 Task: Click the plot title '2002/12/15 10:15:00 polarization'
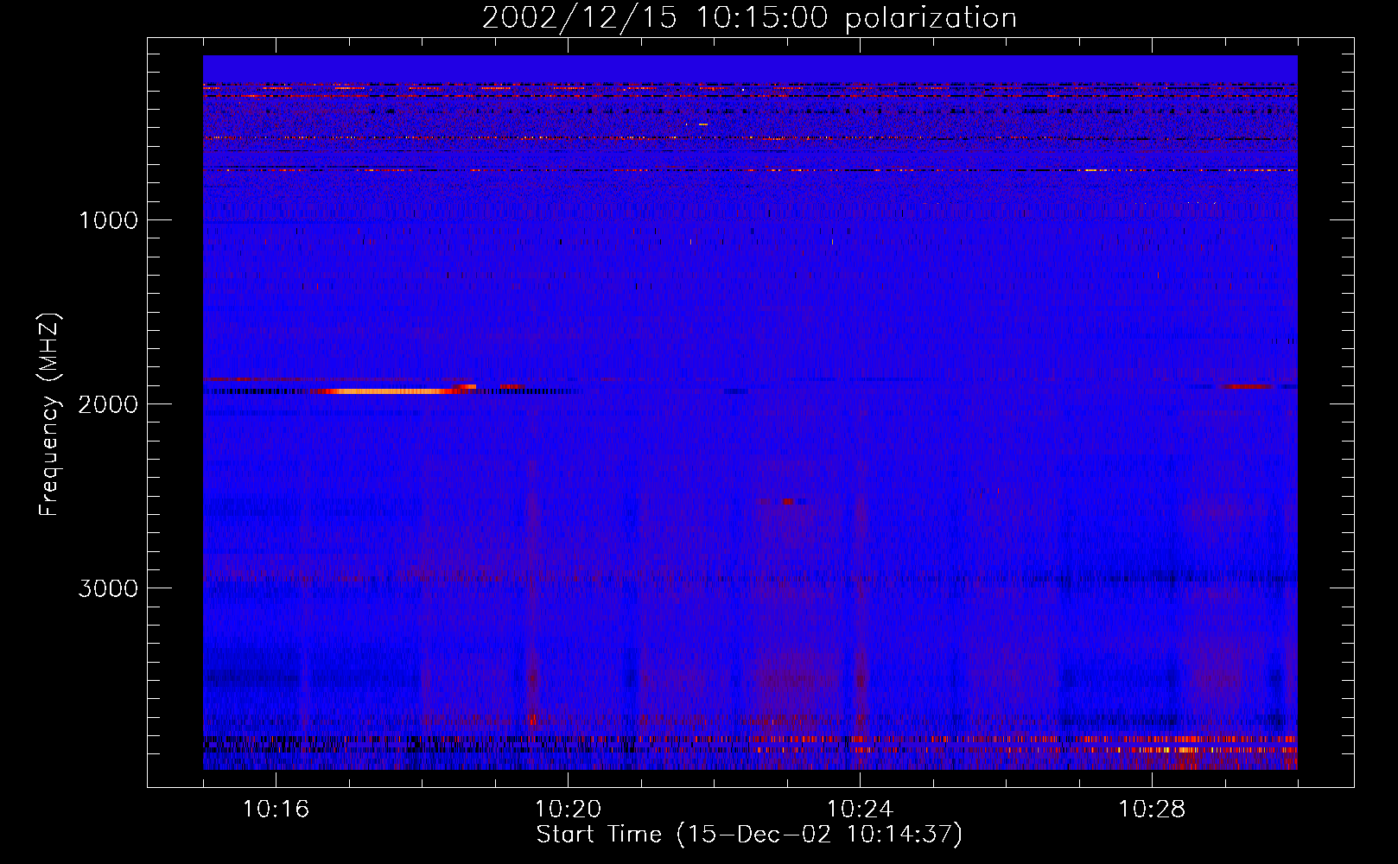(749, 18)
